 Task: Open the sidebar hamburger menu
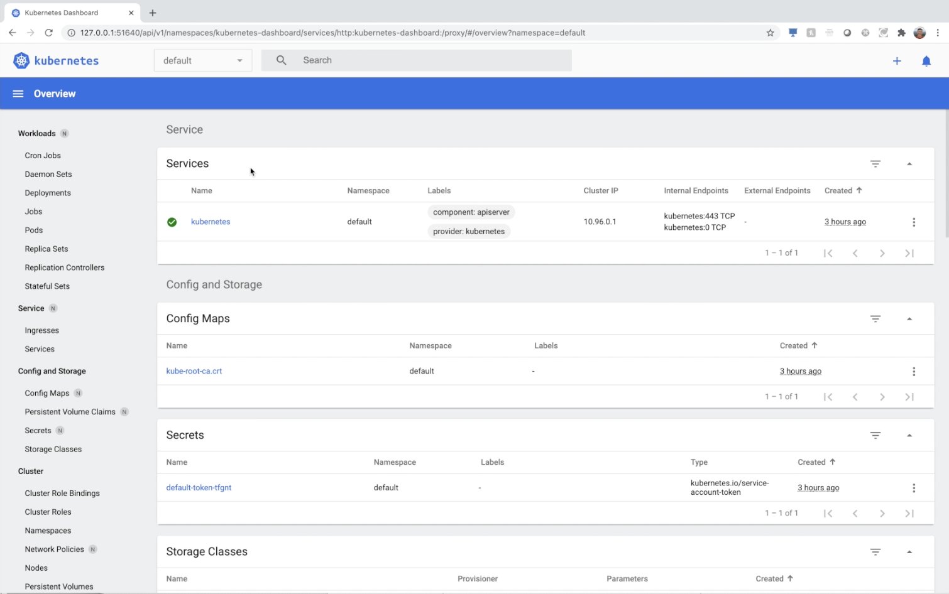(18, 93)
